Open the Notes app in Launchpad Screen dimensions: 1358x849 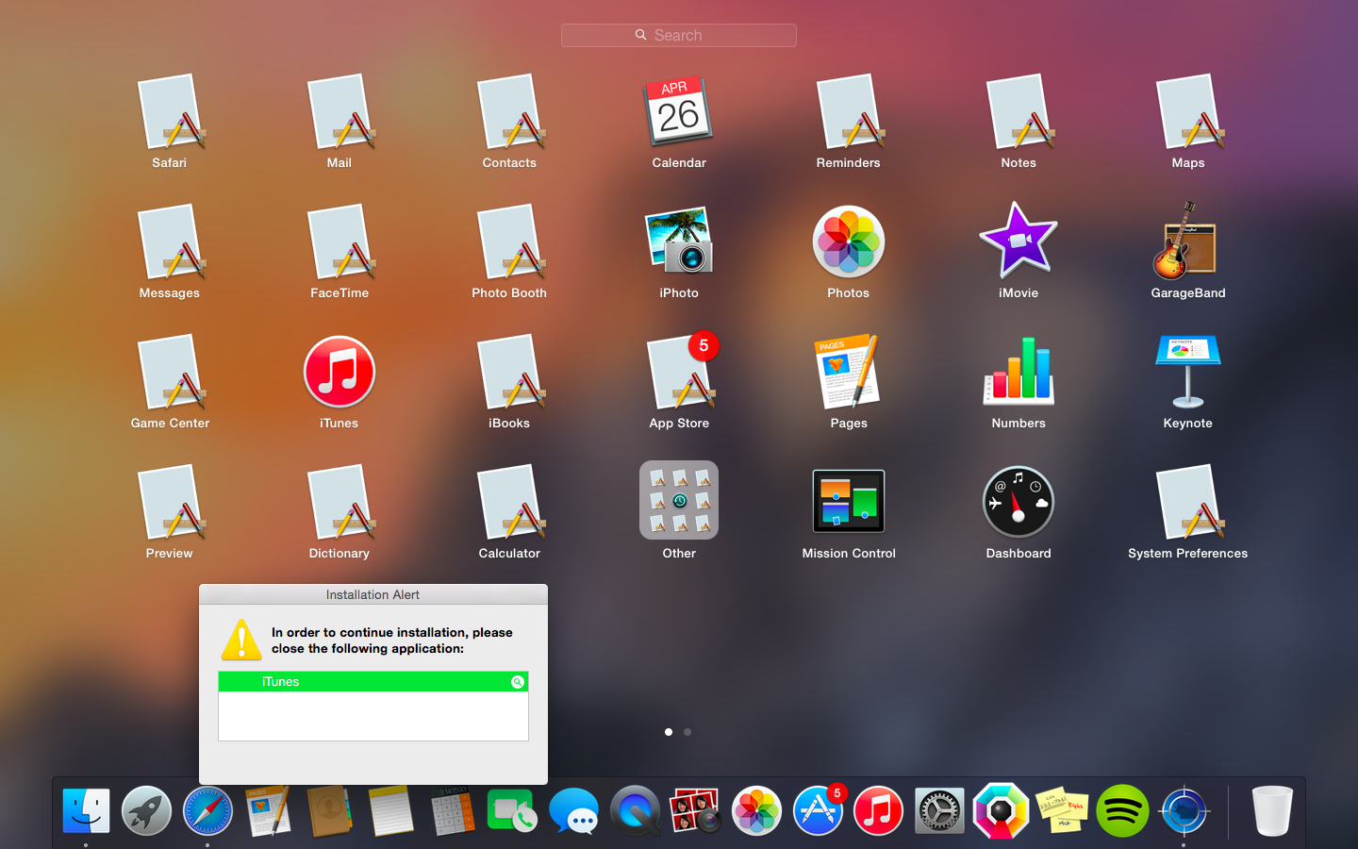point(1018,113)
